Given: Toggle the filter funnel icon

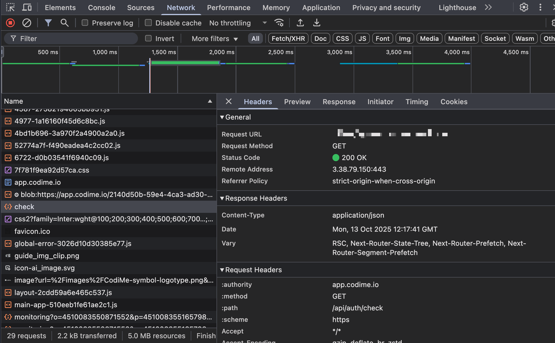Looking at the screenshot, I should point(48,23).
